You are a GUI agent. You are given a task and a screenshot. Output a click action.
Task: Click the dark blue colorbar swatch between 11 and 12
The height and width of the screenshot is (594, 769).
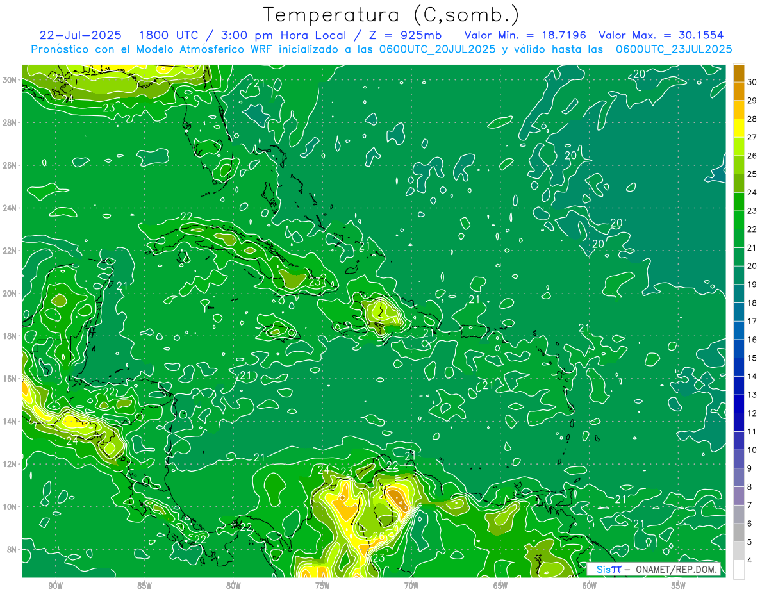click(x=739, y=422)
